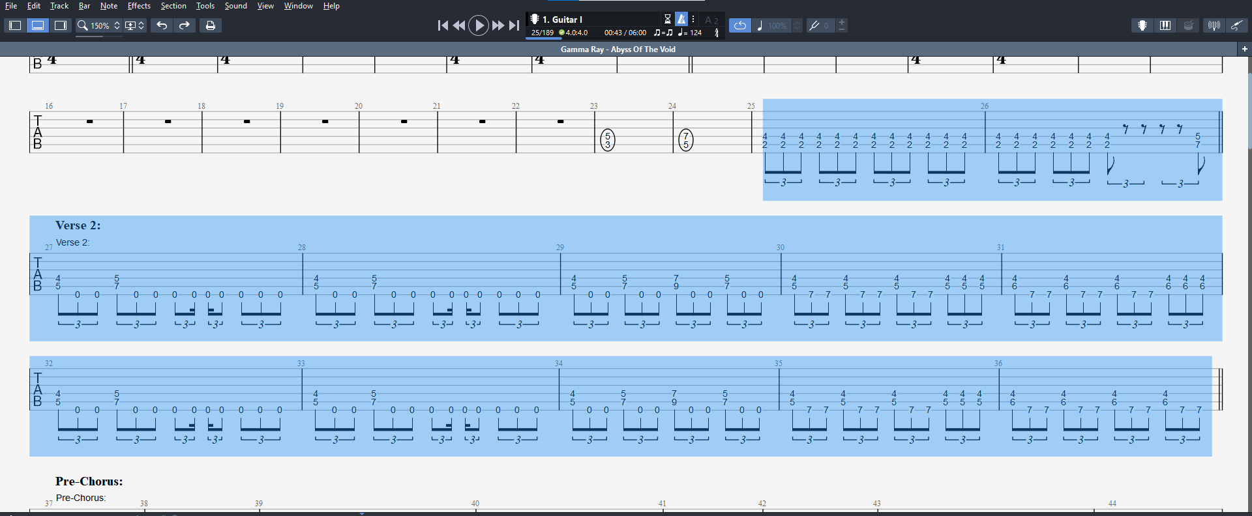Click the zoom magnifier icon
Screen dimensions: 1252x516
(83, 25)
